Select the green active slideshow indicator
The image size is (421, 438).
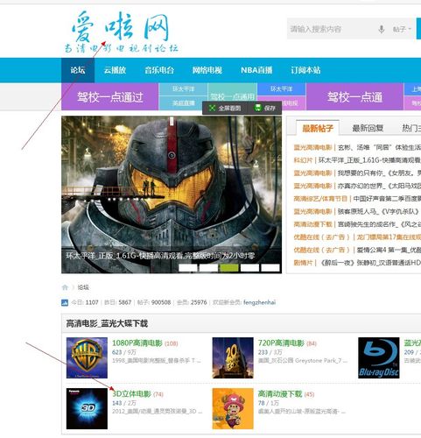(x=229, y=267)
